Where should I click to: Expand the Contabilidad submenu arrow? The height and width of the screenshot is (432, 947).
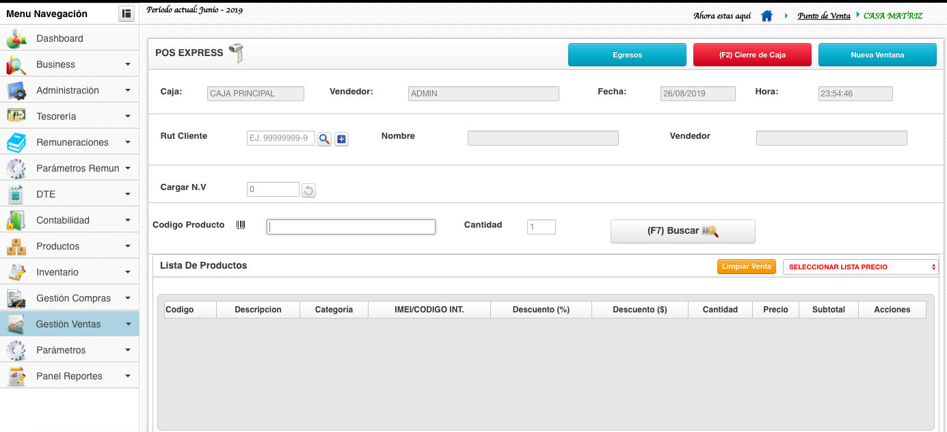[128, 220]
